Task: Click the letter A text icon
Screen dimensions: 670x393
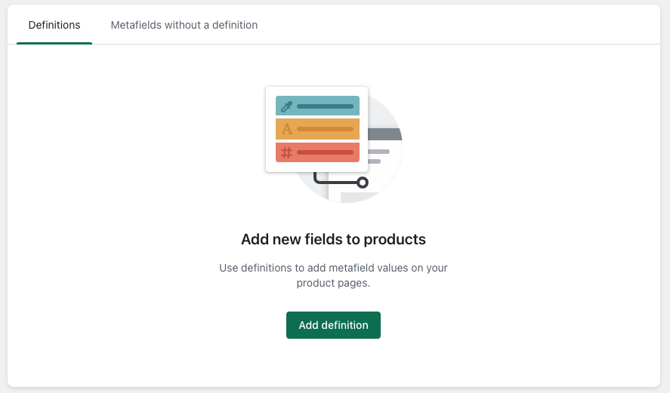Action: click(286, 129)
